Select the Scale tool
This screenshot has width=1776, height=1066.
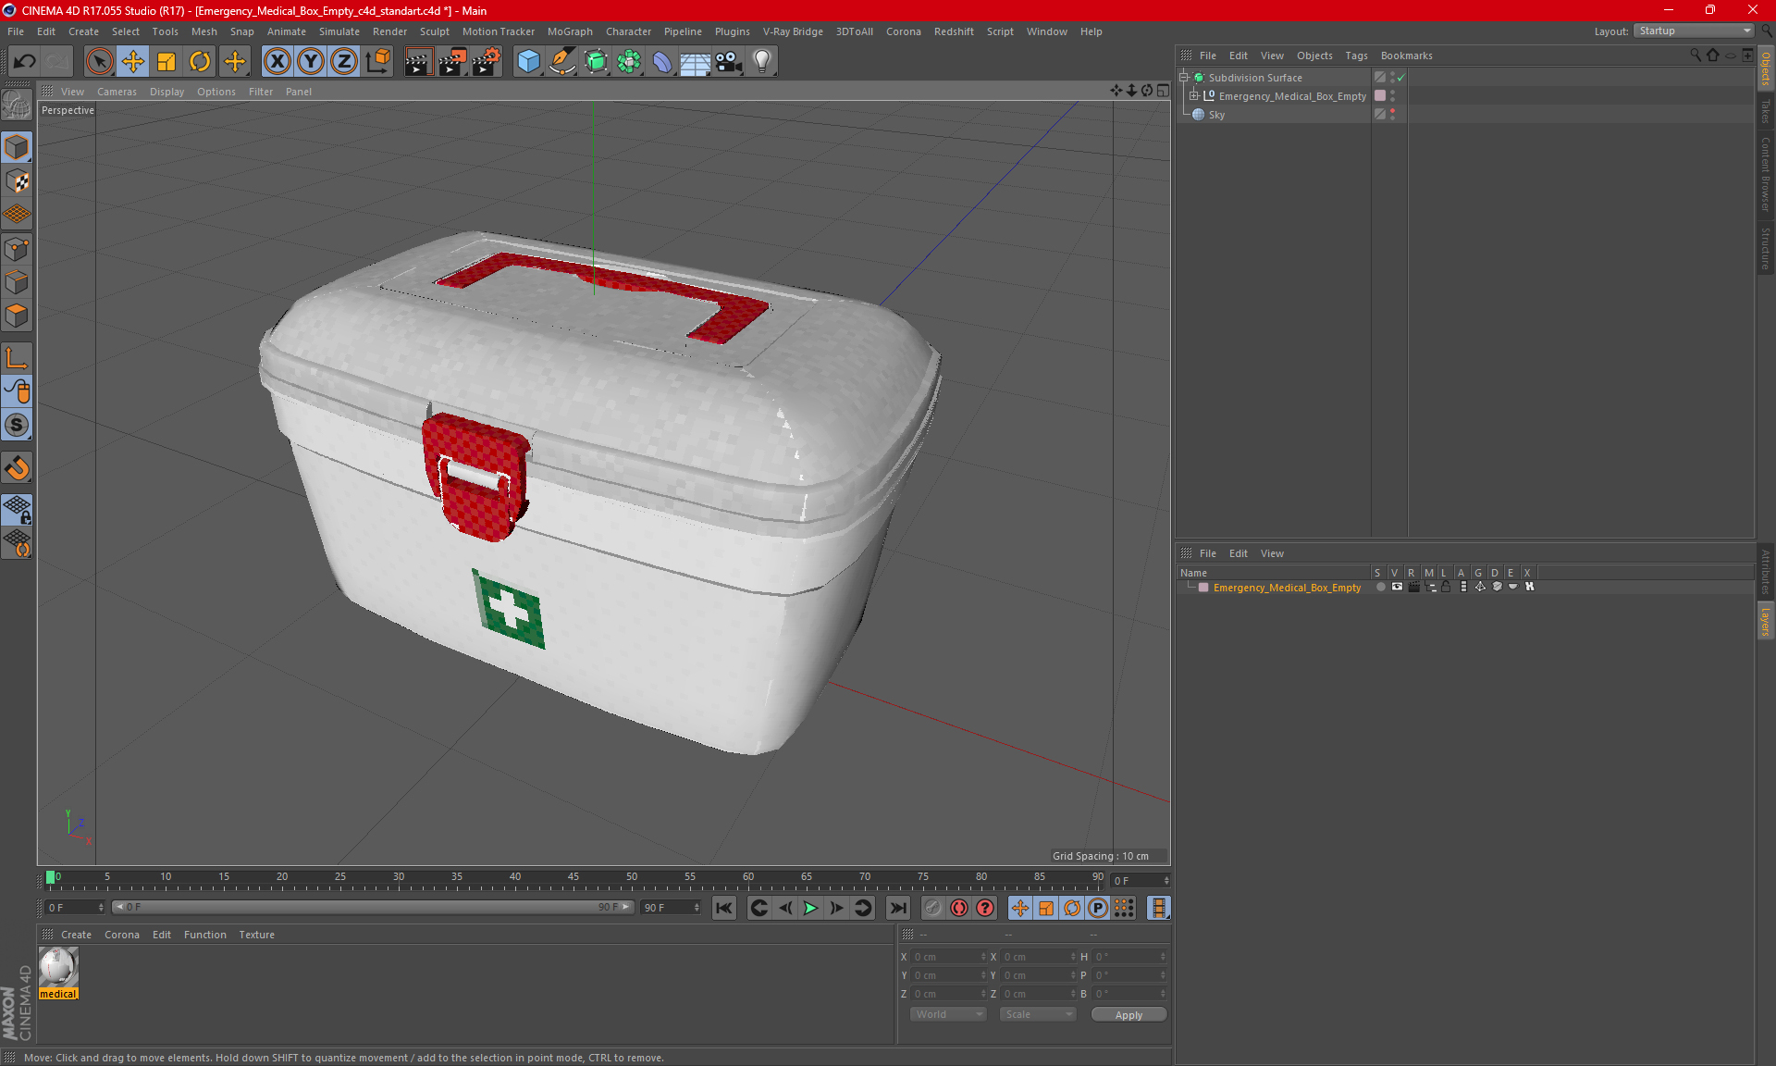click(166, 62)
